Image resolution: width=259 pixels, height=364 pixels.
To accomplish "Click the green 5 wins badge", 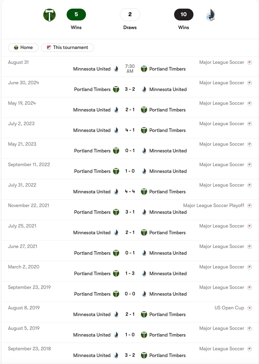I will pyautogui.click(x=76, y=15).
